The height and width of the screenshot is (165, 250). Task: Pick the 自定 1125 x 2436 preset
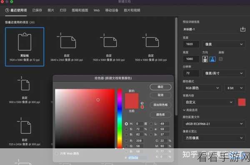click(x=25, y=132)
